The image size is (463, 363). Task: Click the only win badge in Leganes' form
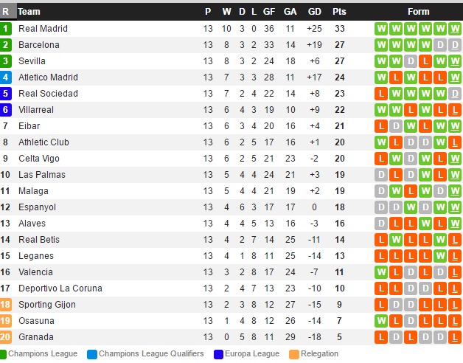[x=440, y=256]
